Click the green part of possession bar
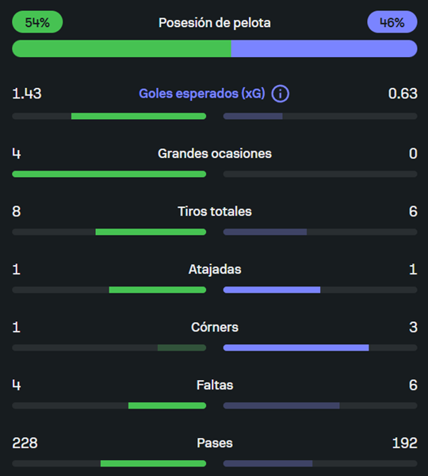The image size is (428, 476). pos(121,48)
